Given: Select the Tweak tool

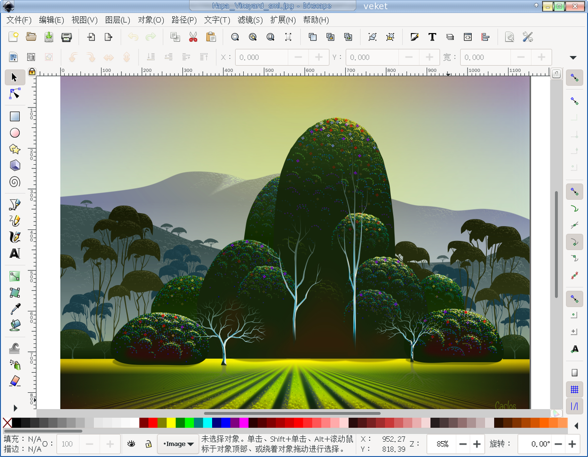Looking at the screenshot, I should click(15, 348).
